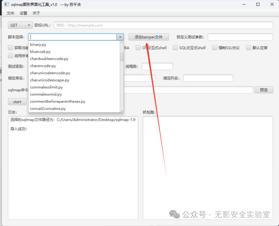Select commalessmid.py tamper script

tap(74, 94)
